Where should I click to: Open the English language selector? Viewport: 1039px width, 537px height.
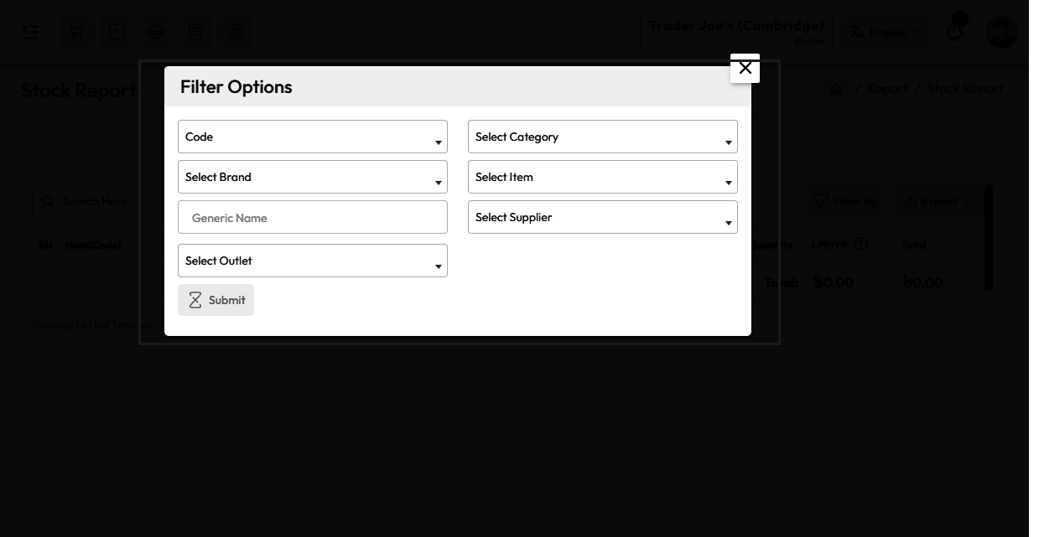[886, 32]
